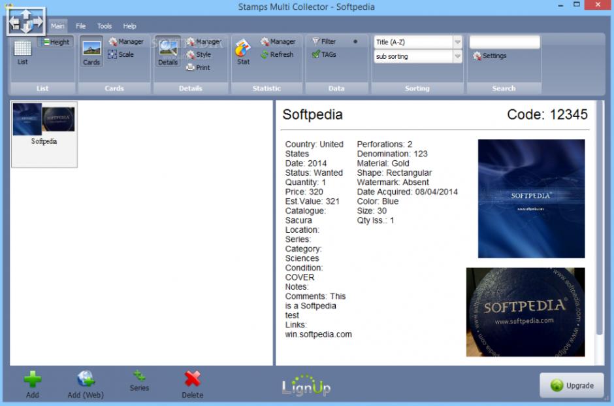Refresh the statistics
The image size is (614, 406).
[277, 54]
